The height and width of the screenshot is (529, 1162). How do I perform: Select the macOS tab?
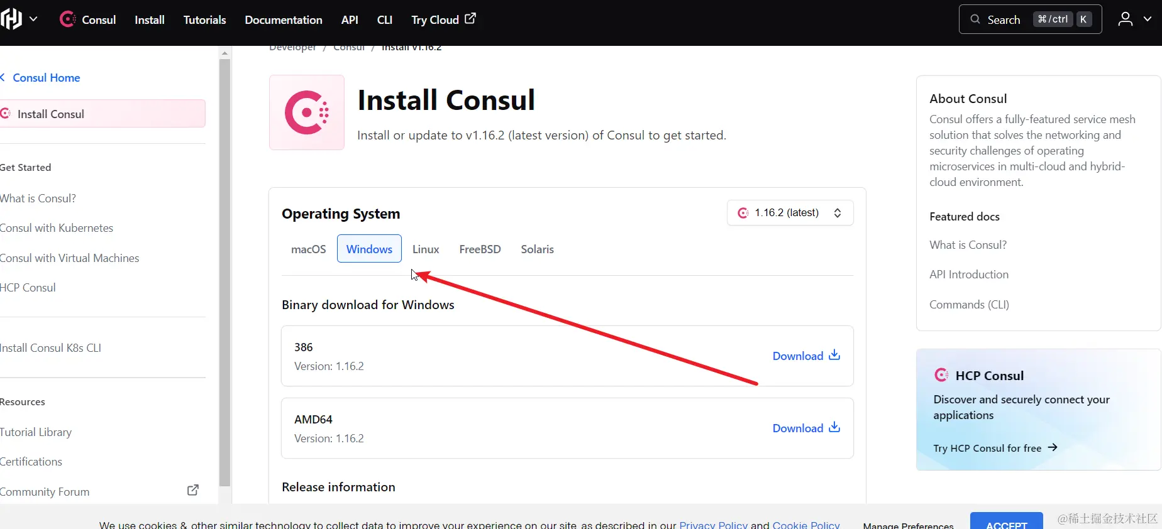tap(308, 249)
